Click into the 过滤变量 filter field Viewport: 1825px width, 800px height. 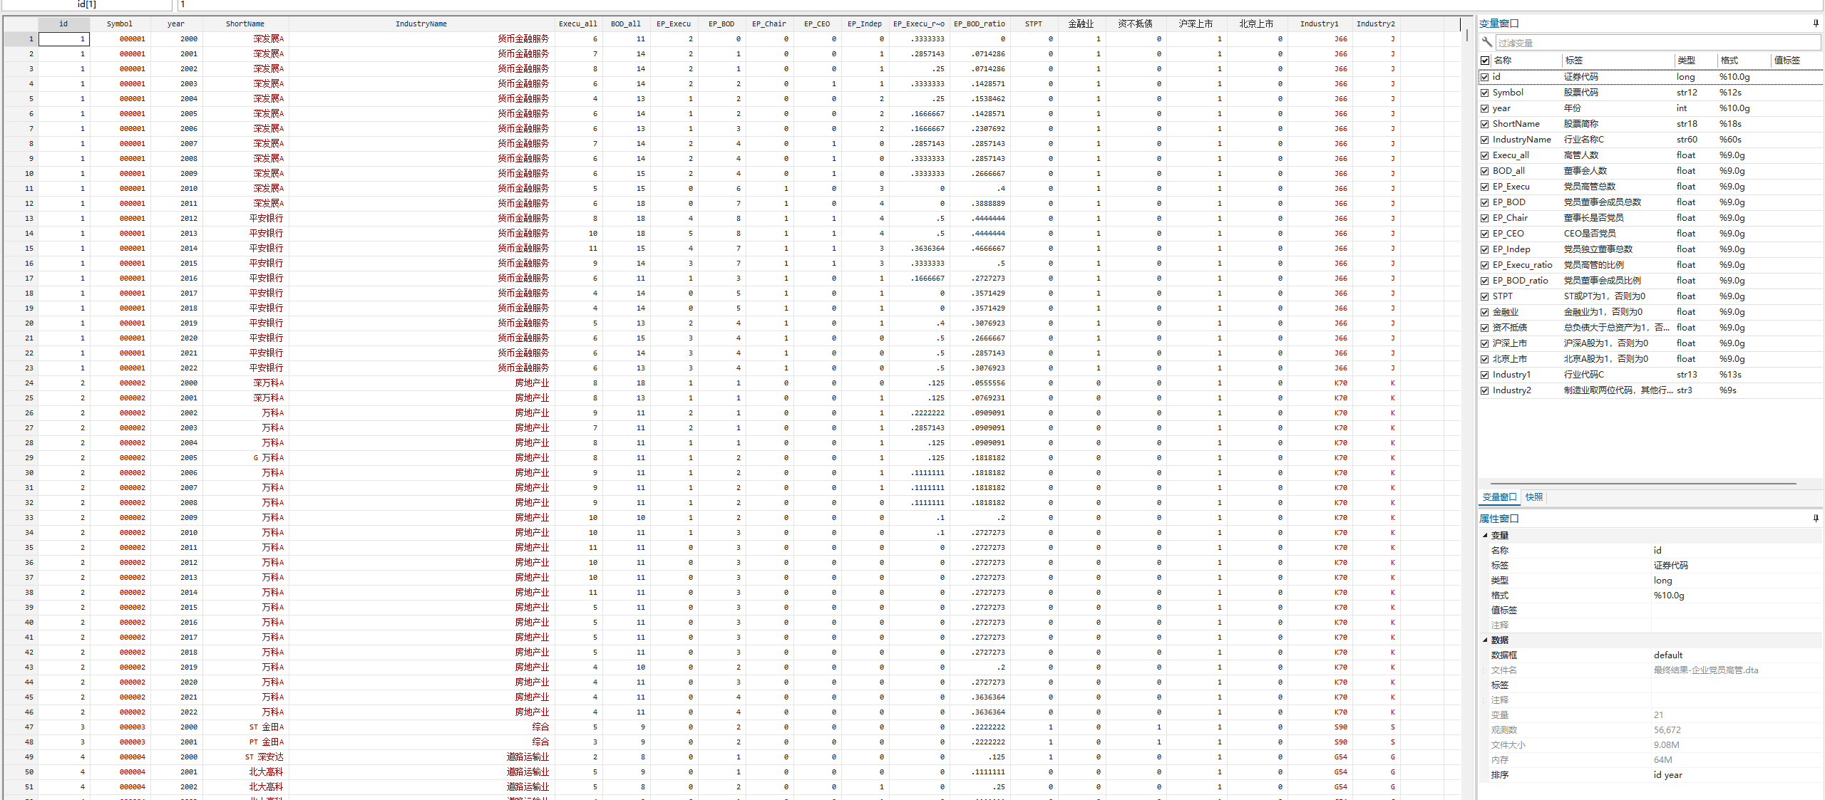(x=1654, y=43)
